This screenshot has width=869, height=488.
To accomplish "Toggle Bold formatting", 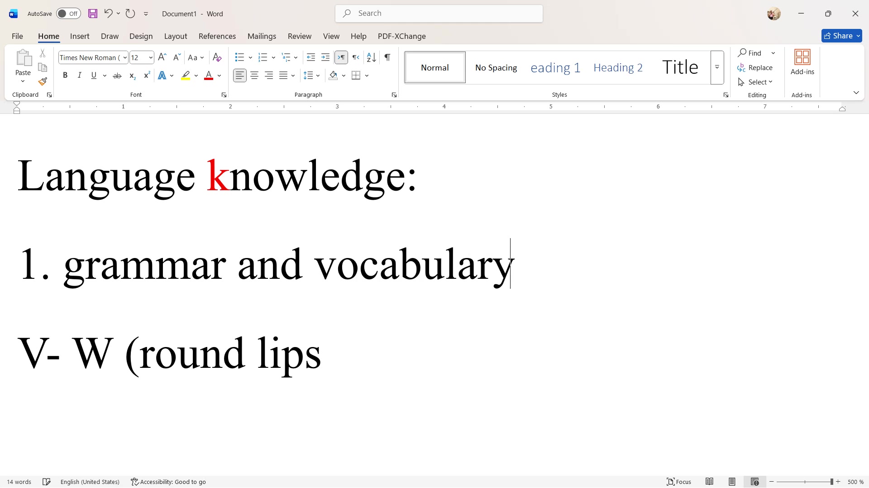I will coord(65,75).
